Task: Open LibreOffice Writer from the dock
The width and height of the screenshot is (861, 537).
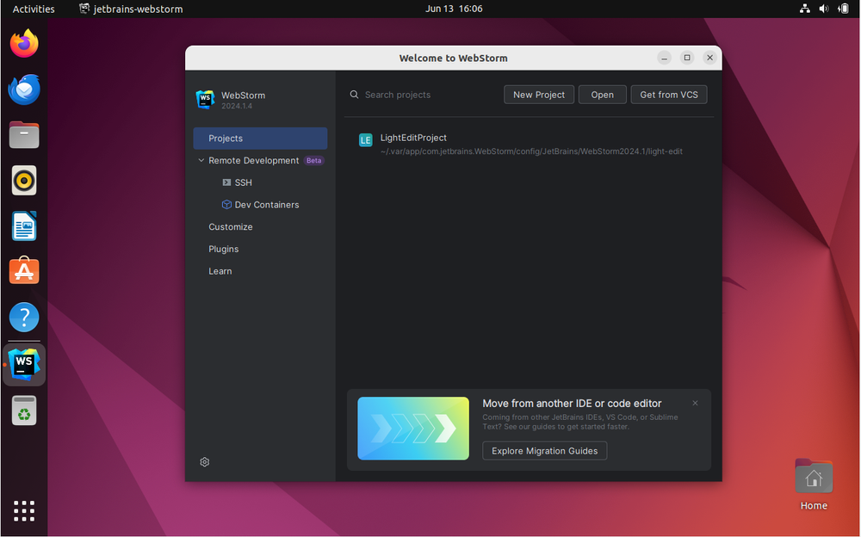Action: click(x=24, y=226)
